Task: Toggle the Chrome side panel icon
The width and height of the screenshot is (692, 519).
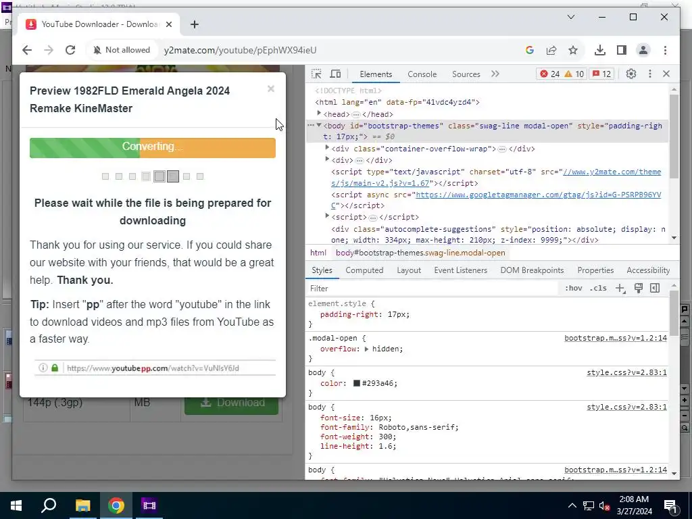Action: 622,50
